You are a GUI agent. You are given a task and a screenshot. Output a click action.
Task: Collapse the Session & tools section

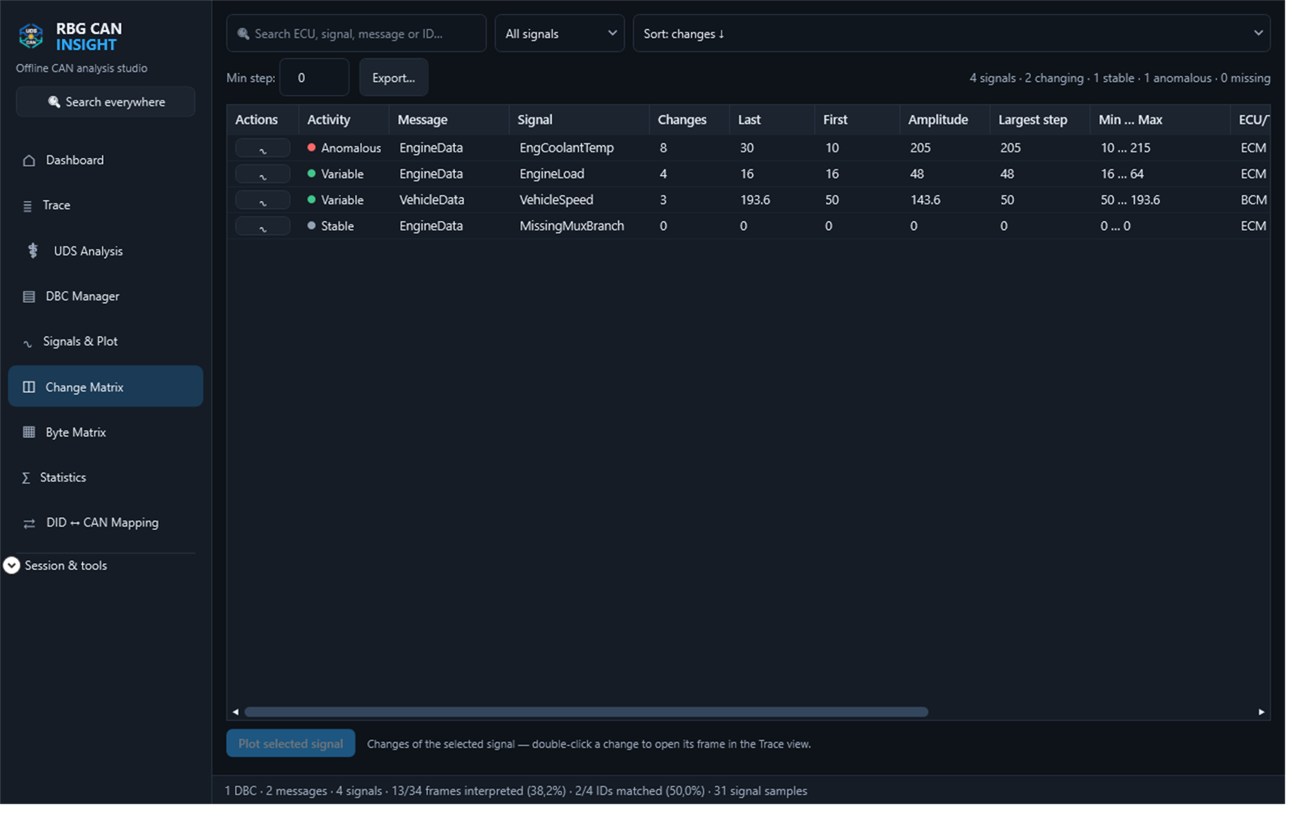[11, 566]
